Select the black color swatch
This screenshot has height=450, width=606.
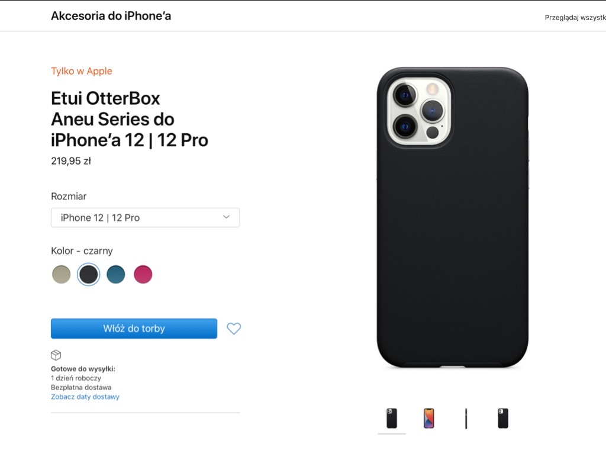click(x=89, y=275)
